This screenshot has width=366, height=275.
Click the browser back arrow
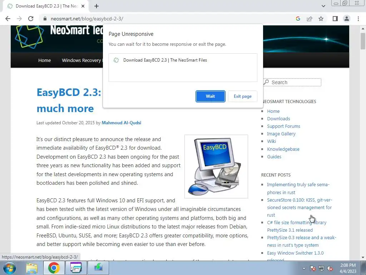(x=8, y=19)
